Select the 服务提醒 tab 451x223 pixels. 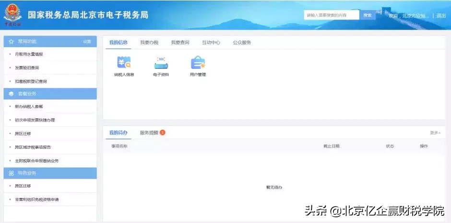pyautogui.click(x=149, y=133)
